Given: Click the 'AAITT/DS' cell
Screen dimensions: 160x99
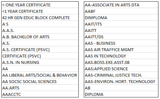Looking at the screenshot, I should coord(121,37).
